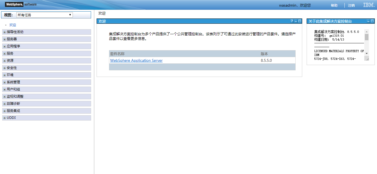Screen dimensions: 377x174
Task: Click the about text box scrollbar thumb
Action: 367,37
